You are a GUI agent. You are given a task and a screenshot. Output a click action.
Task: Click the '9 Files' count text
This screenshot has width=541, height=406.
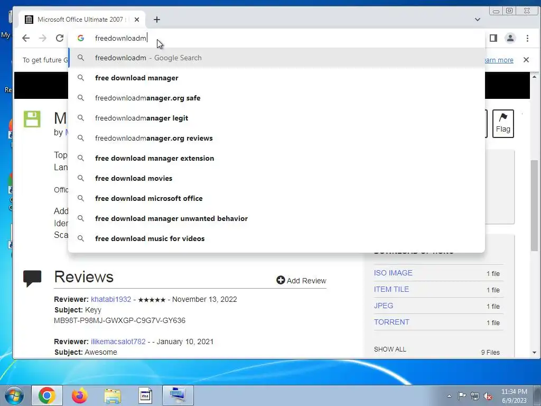[x=490, y=353]
